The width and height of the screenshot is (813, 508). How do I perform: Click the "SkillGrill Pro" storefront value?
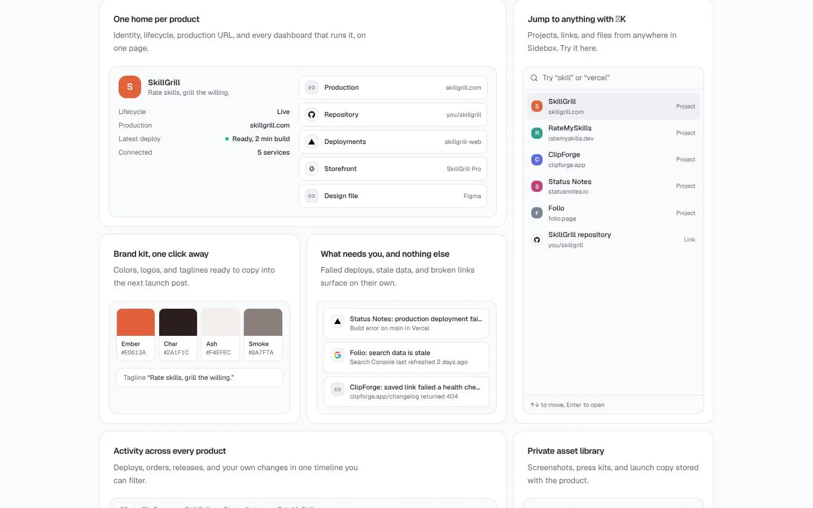(464, 169)
